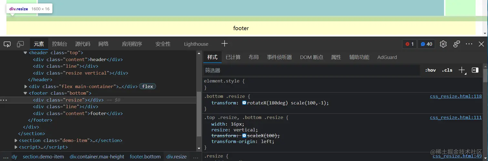The width and height of the screenshot is (488, 161).
Task: Select the div class="line" node inside footer
Action: click(x=66, y=107)
